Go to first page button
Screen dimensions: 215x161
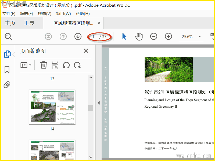tap(48, 37)
